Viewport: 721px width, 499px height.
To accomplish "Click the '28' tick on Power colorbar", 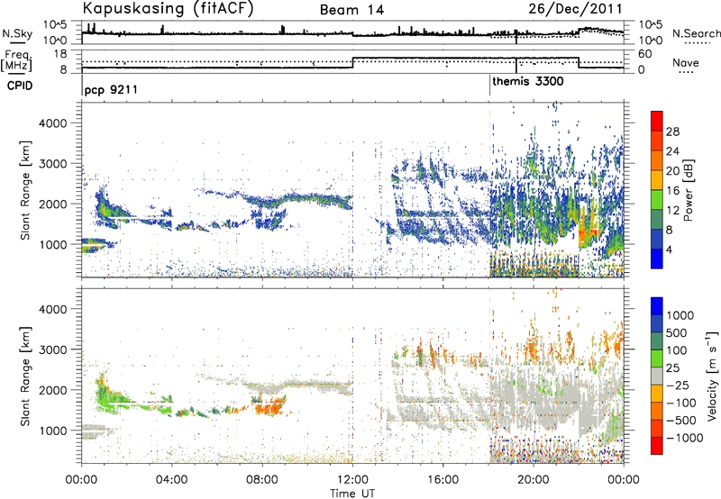I will point(672,132).
